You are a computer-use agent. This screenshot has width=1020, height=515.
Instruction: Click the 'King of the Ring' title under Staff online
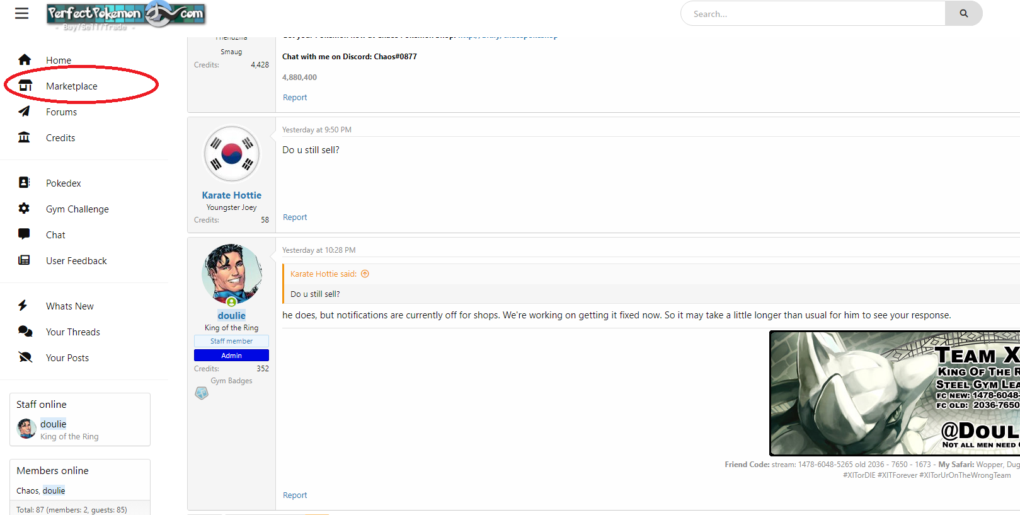pyautogui.click(x=69, y=437)
